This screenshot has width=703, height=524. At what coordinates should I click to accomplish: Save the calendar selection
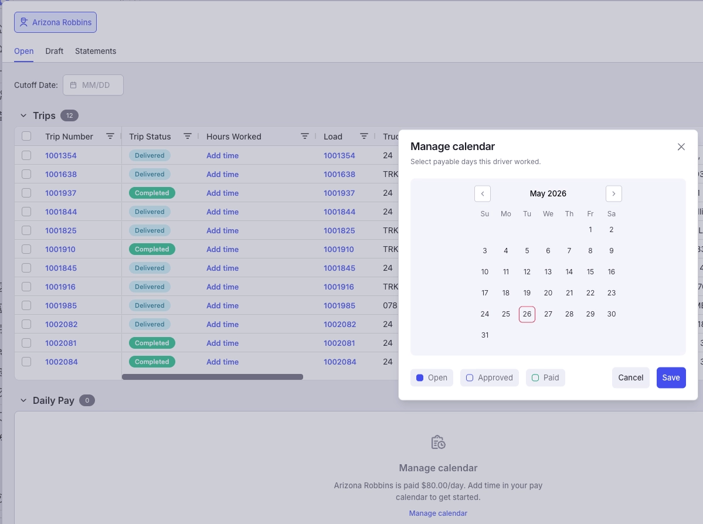[671, 378]
